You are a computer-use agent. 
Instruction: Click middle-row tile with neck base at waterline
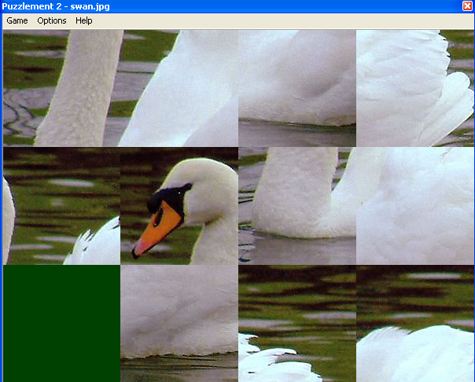297,206
